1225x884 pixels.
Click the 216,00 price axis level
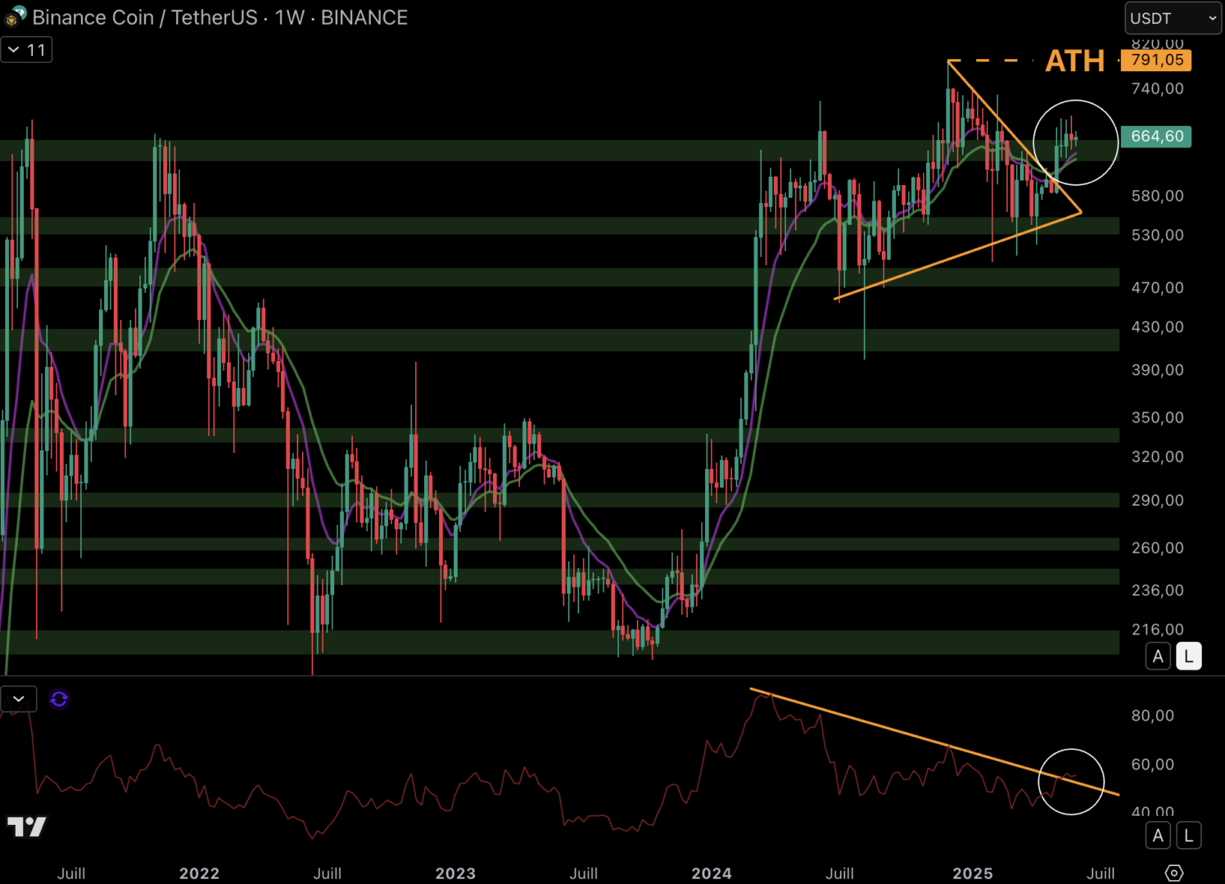click(1158, 629)
